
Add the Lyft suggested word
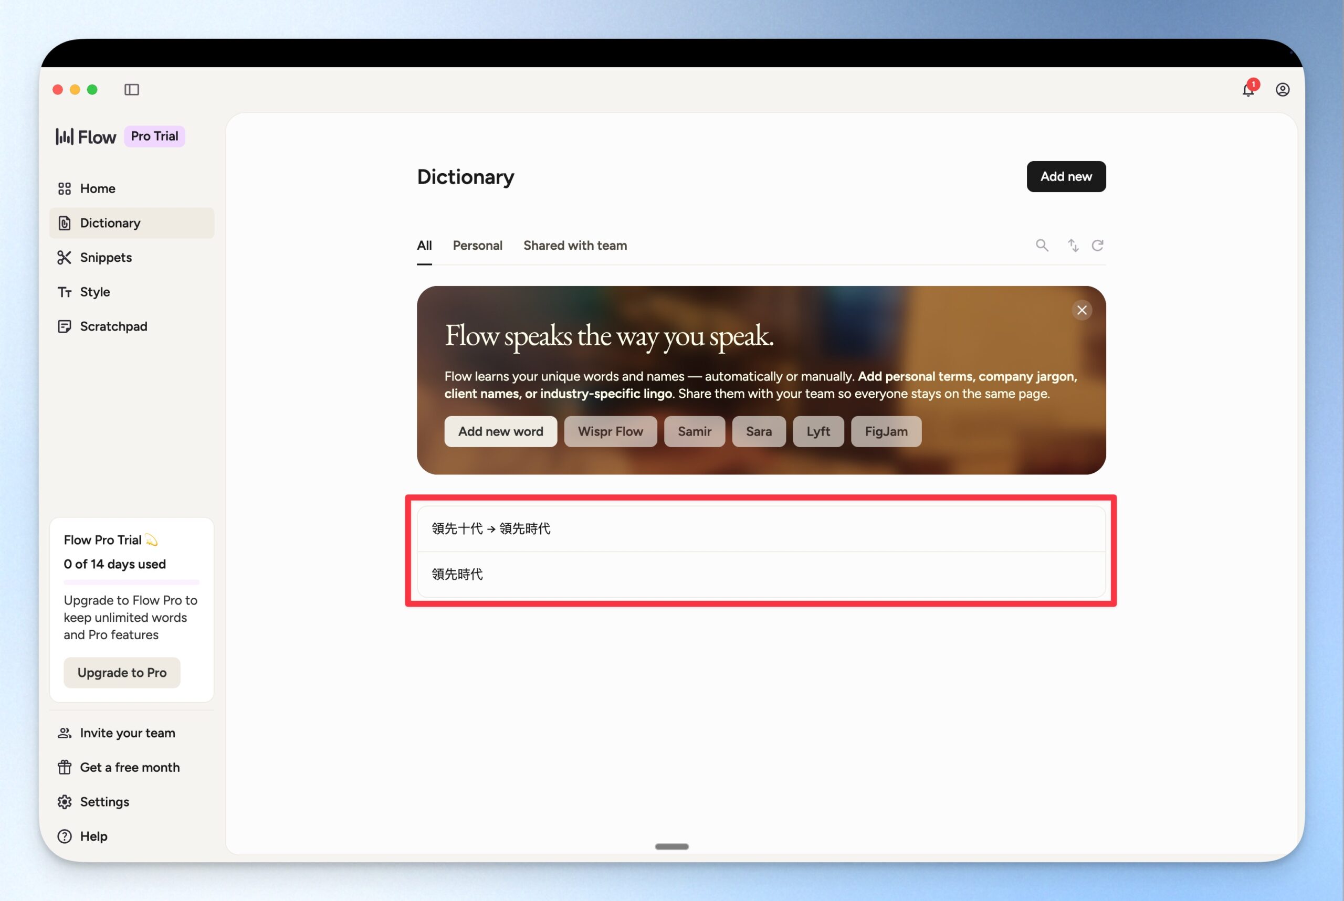pos(818,431)
